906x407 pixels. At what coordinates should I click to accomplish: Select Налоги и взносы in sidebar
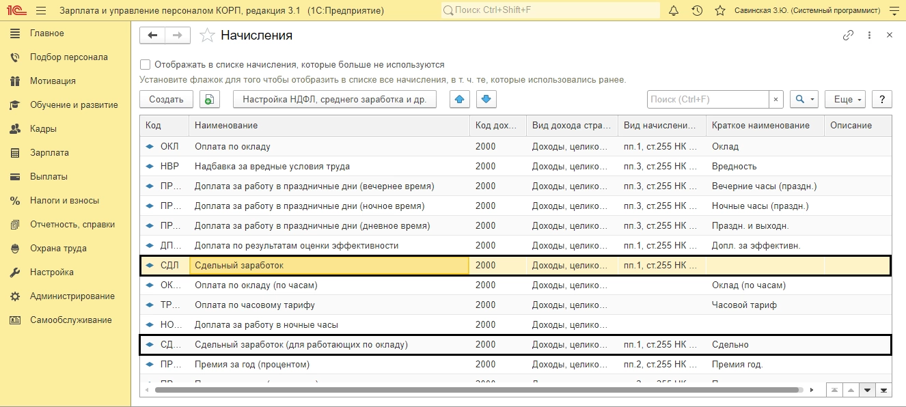click(x=64, y=201)
